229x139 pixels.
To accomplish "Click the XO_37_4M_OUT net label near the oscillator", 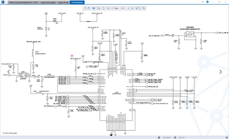I will pos(154,36).
